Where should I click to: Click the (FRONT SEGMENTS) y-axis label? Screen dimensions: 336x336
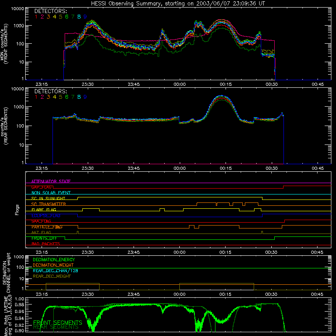6,44
